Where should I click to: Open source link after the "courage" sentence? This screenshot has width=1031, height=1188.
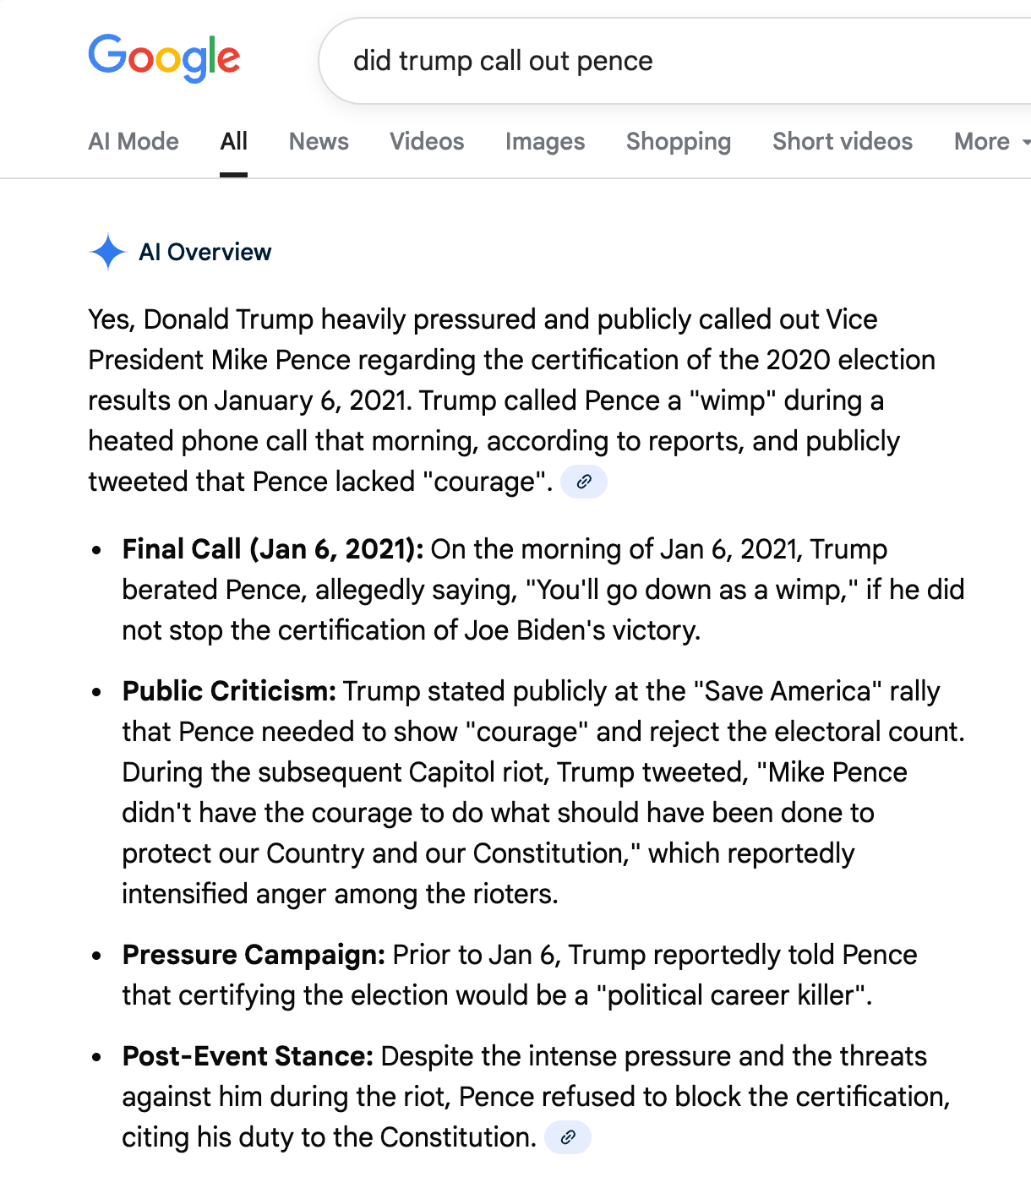point(584,482)
